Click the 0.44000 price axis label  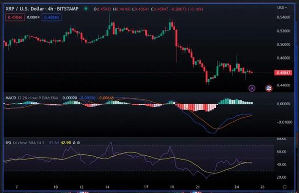[284, 86]
